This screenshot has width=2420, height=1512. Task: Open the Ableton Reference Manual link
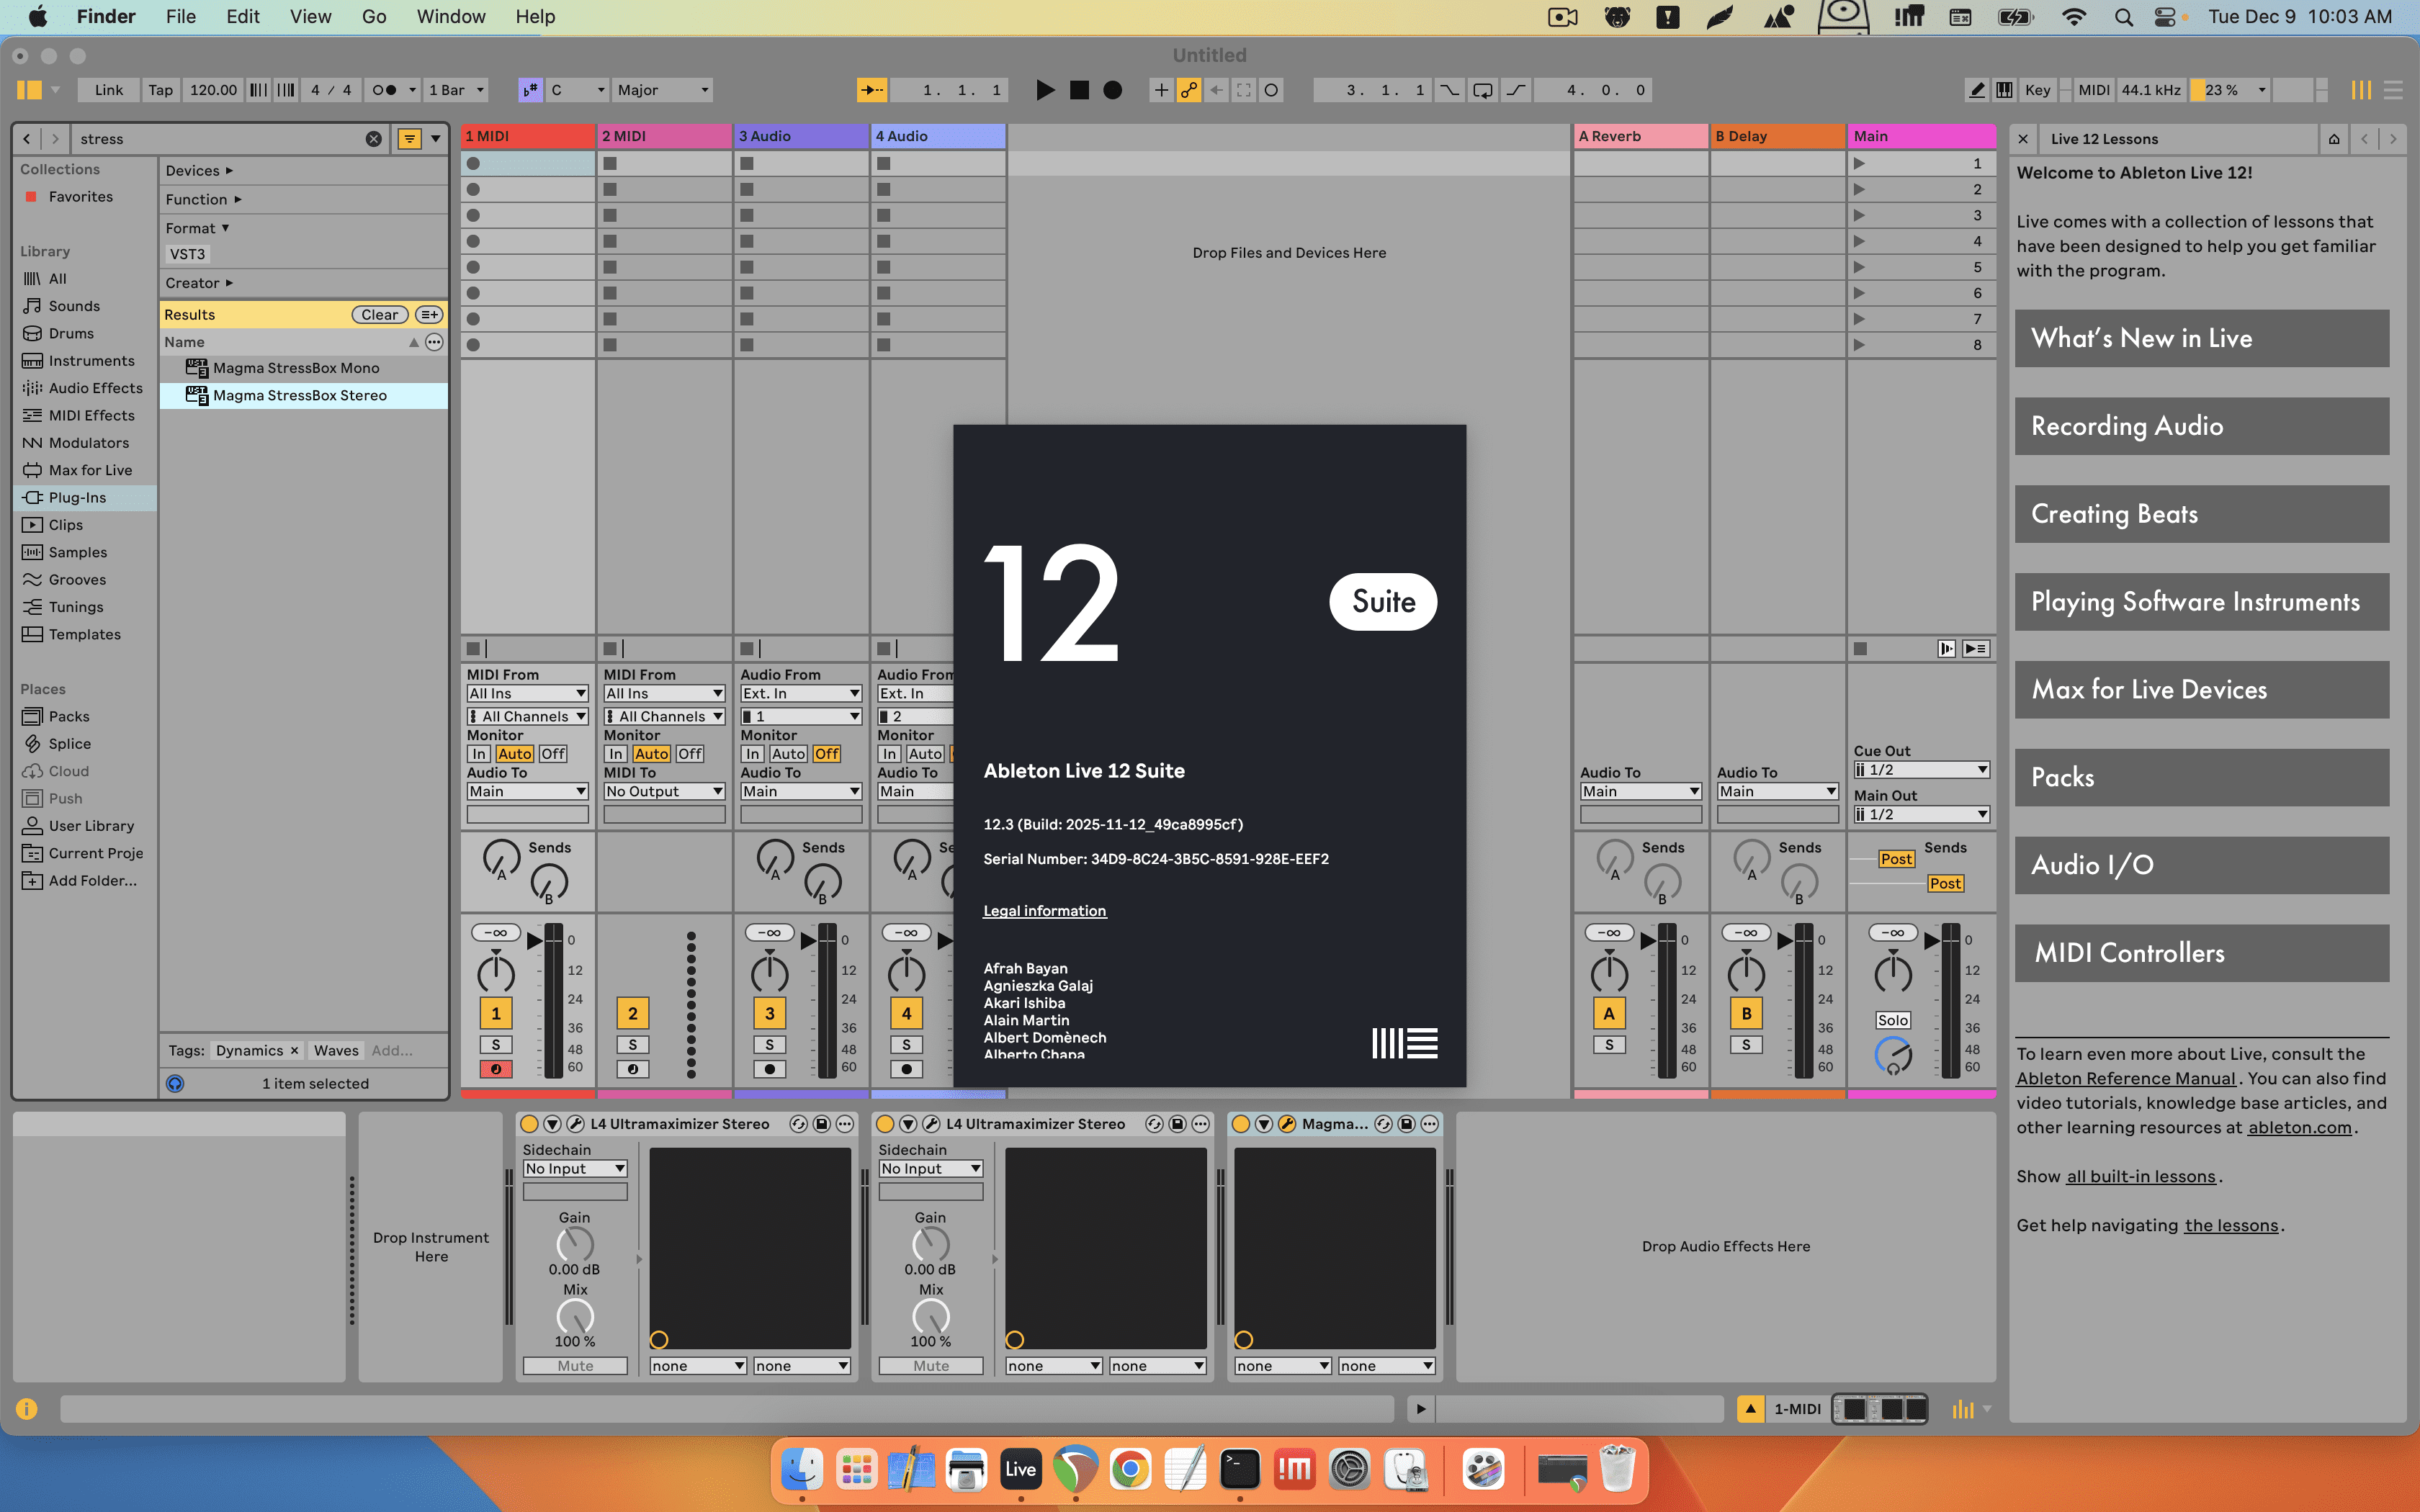[x=2125, y=1078]
